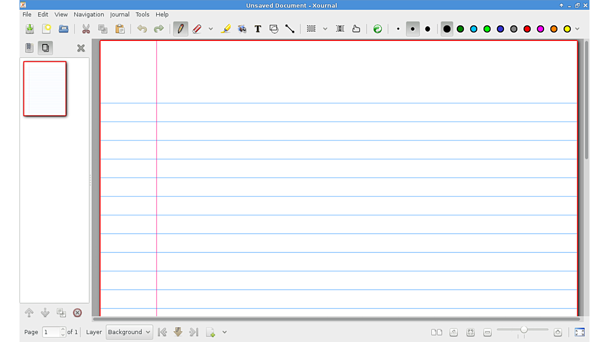Pick the red pen color
609x342 pixels.
click(527, 29)
